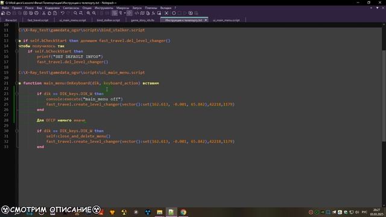Open the dropdown arrow beside the pilcrow icon
386x217 pixels.
[x=125, y=13]
